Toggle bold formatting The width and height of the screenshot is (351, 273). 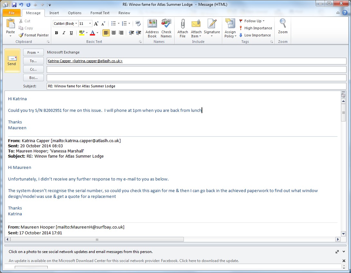[x=57, y=33]
